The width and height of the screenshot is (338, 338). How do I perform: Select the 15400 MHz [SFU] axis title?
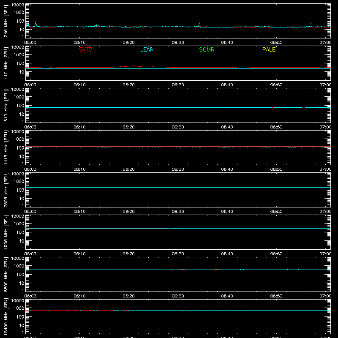point(5,316)
